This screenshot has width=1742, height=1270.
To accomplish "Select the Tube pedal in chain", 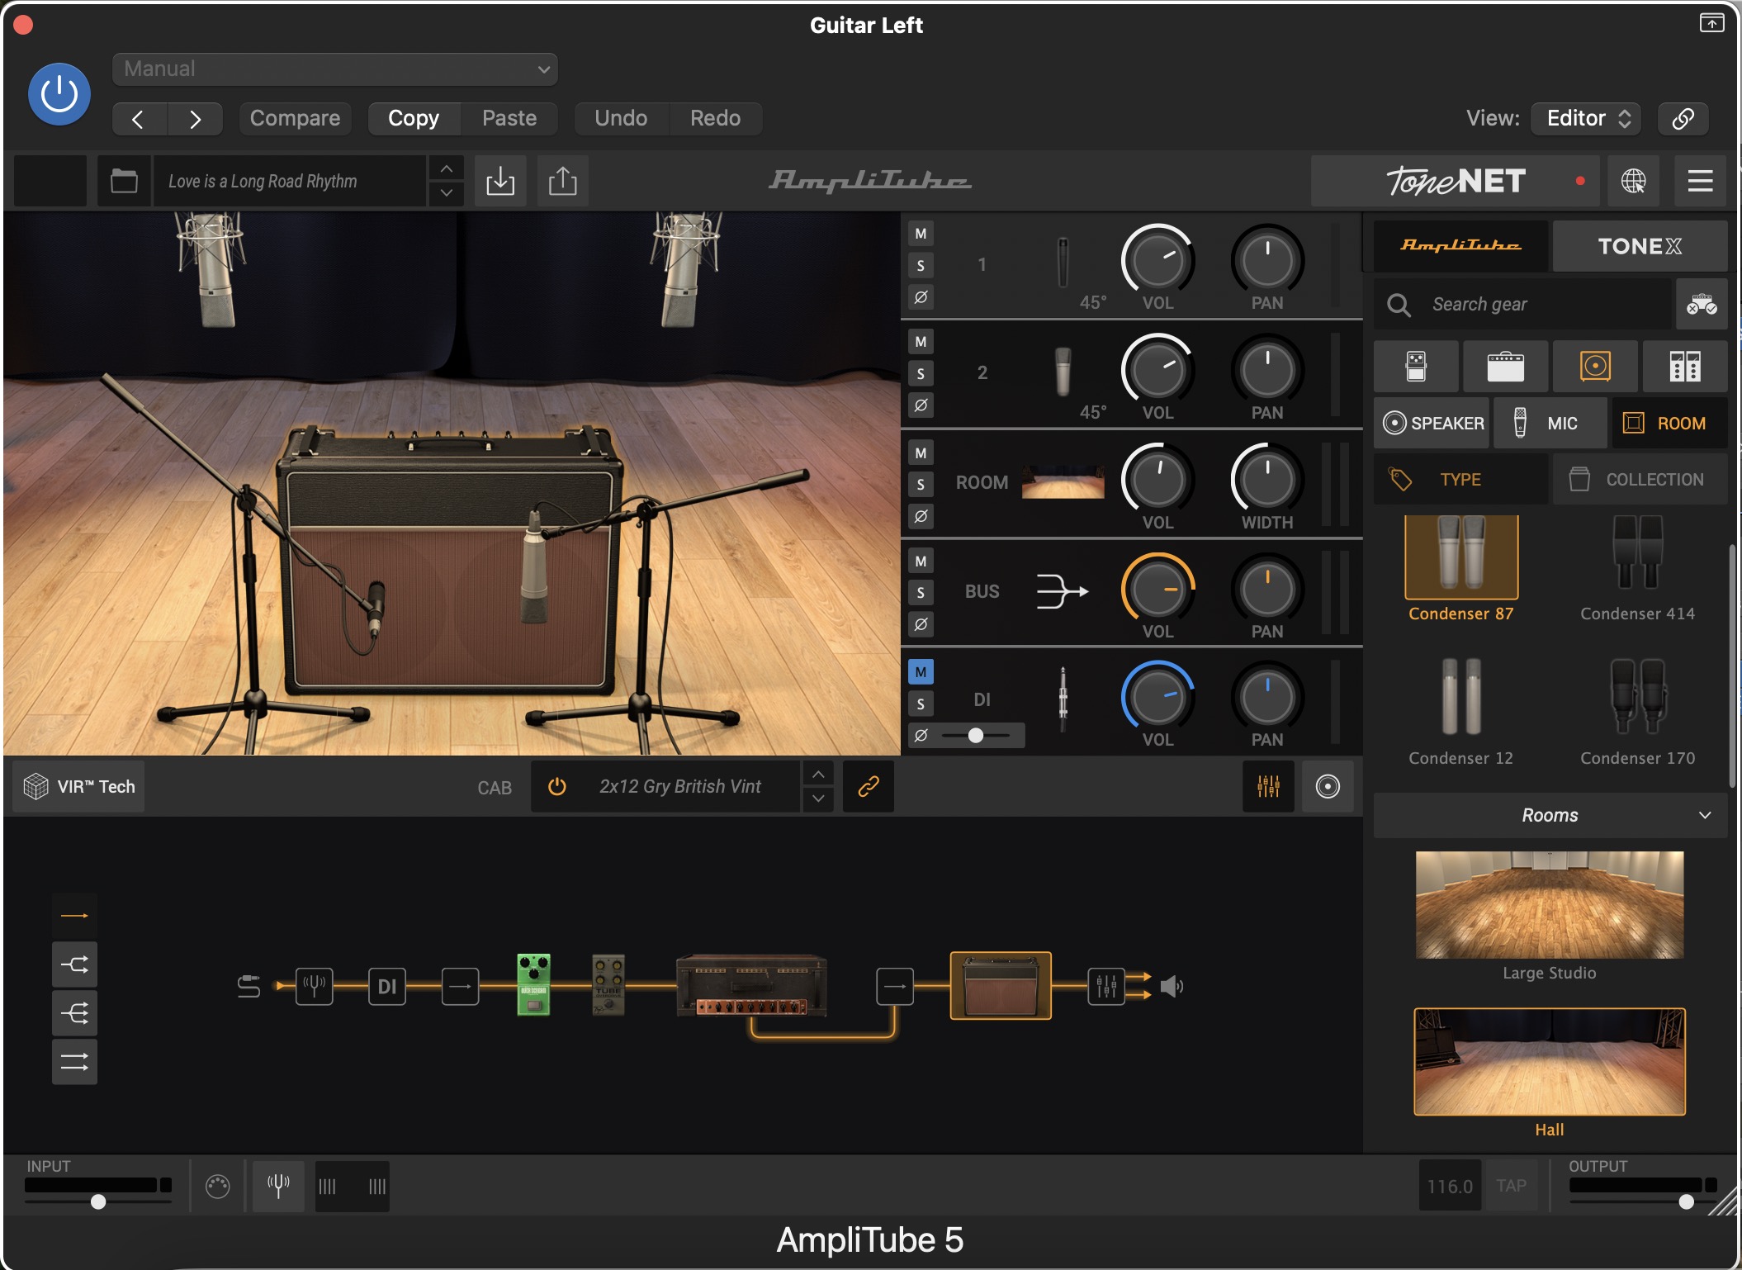I will point(608,984).
